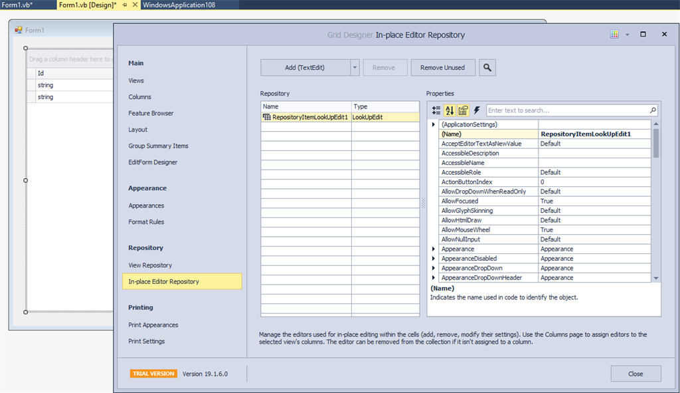
Task: Click the property pages icon beside the sort icon
Action: pos(462,111)
